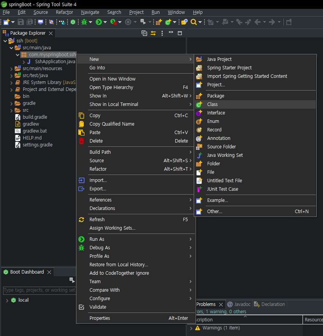Open the Package Explorer View Menu dots

click(x=162, y=33)
